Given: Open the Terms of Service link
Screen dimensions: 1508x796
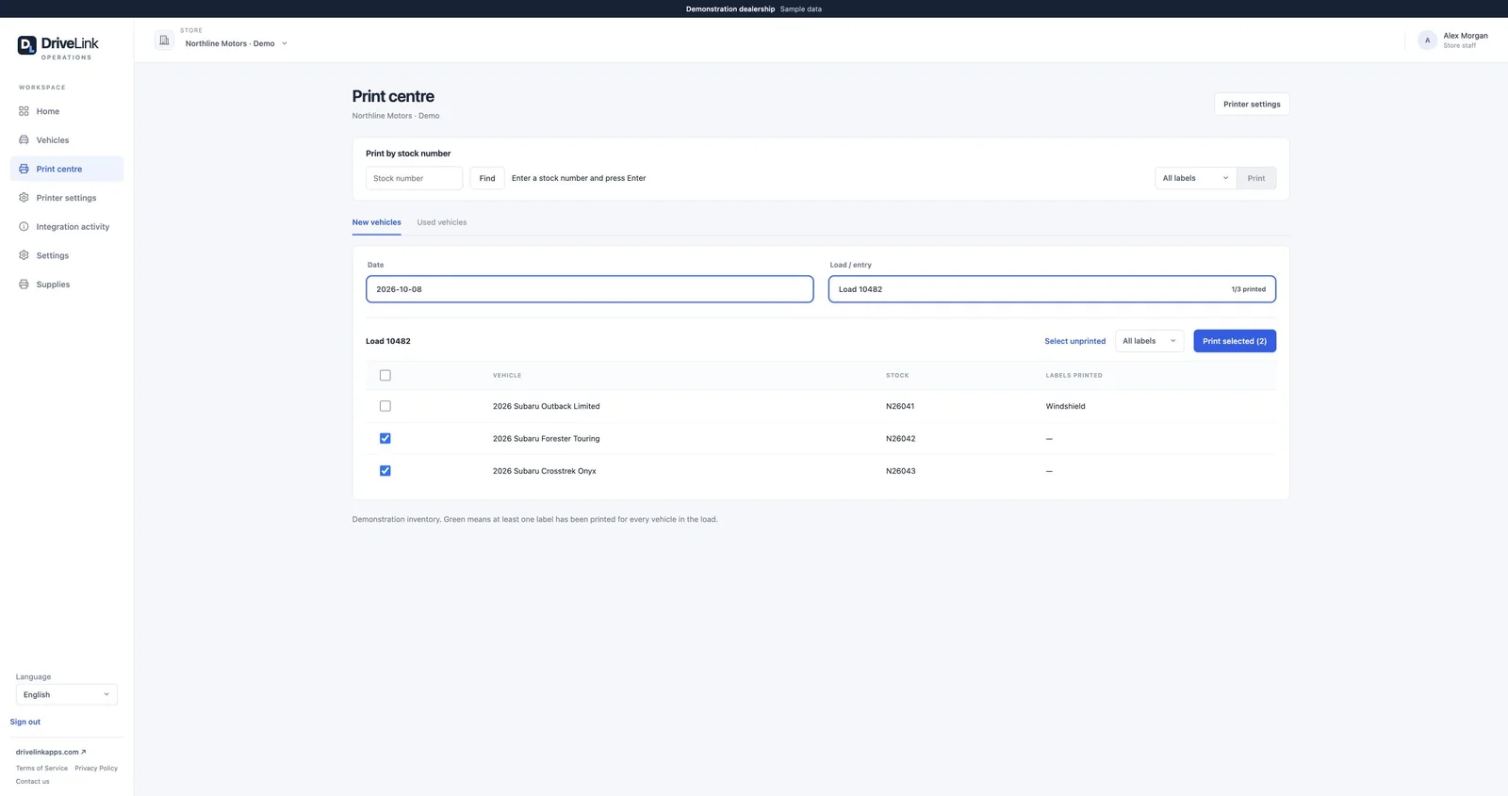Looking at the screenshot, I should coord(41,769).
